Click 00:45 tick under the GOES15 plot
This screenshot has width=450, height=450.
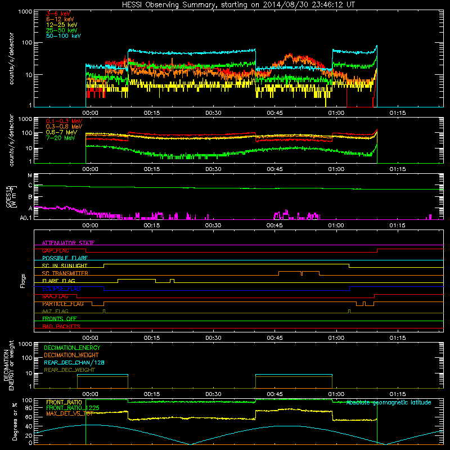[274, 226]
